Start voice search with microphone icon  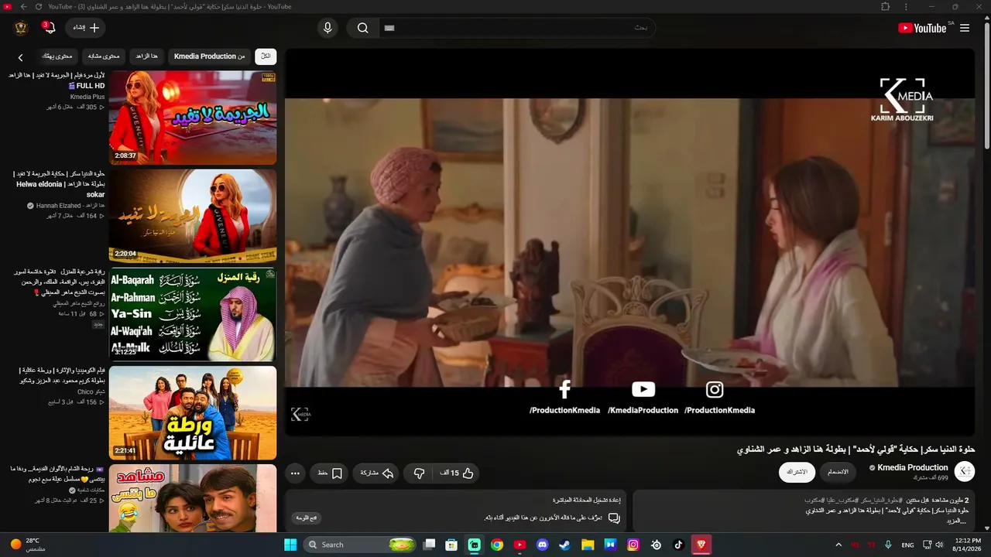327,28
